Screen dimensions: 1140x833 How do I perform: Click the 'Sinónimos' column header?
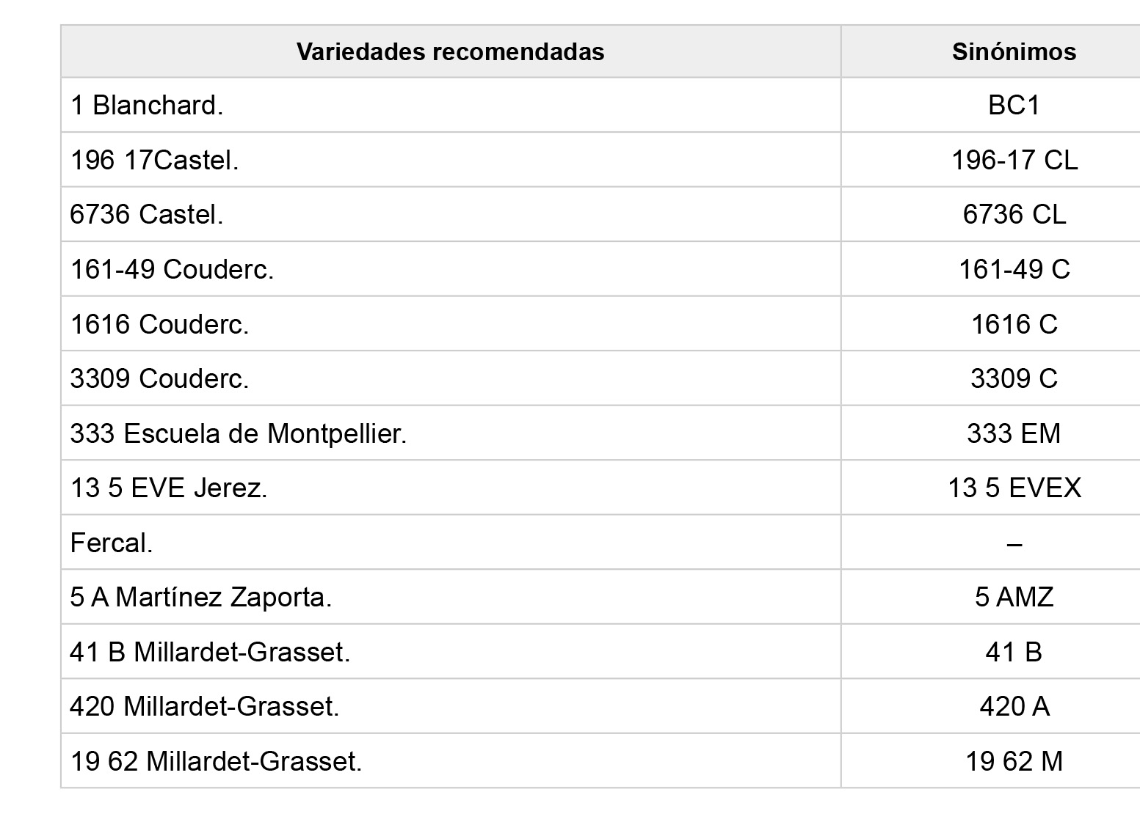(1014, 52)
